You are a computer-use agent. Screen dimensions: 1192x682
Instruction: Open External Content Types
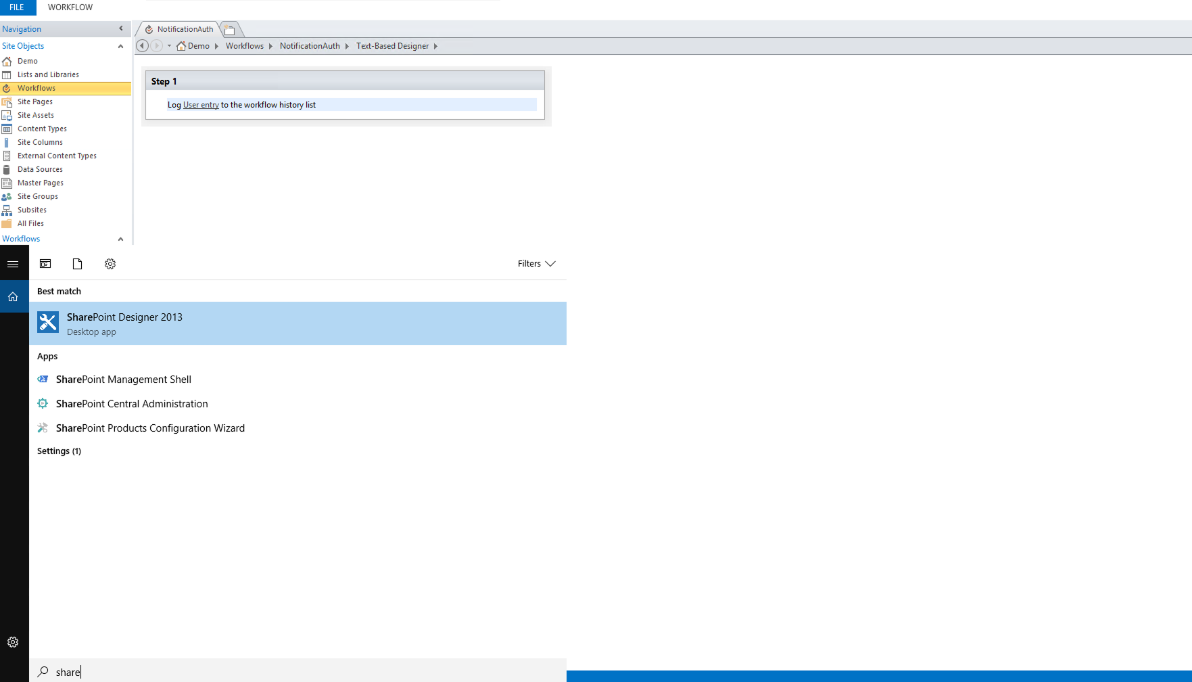pyautogui.click(x=57, y=156)
